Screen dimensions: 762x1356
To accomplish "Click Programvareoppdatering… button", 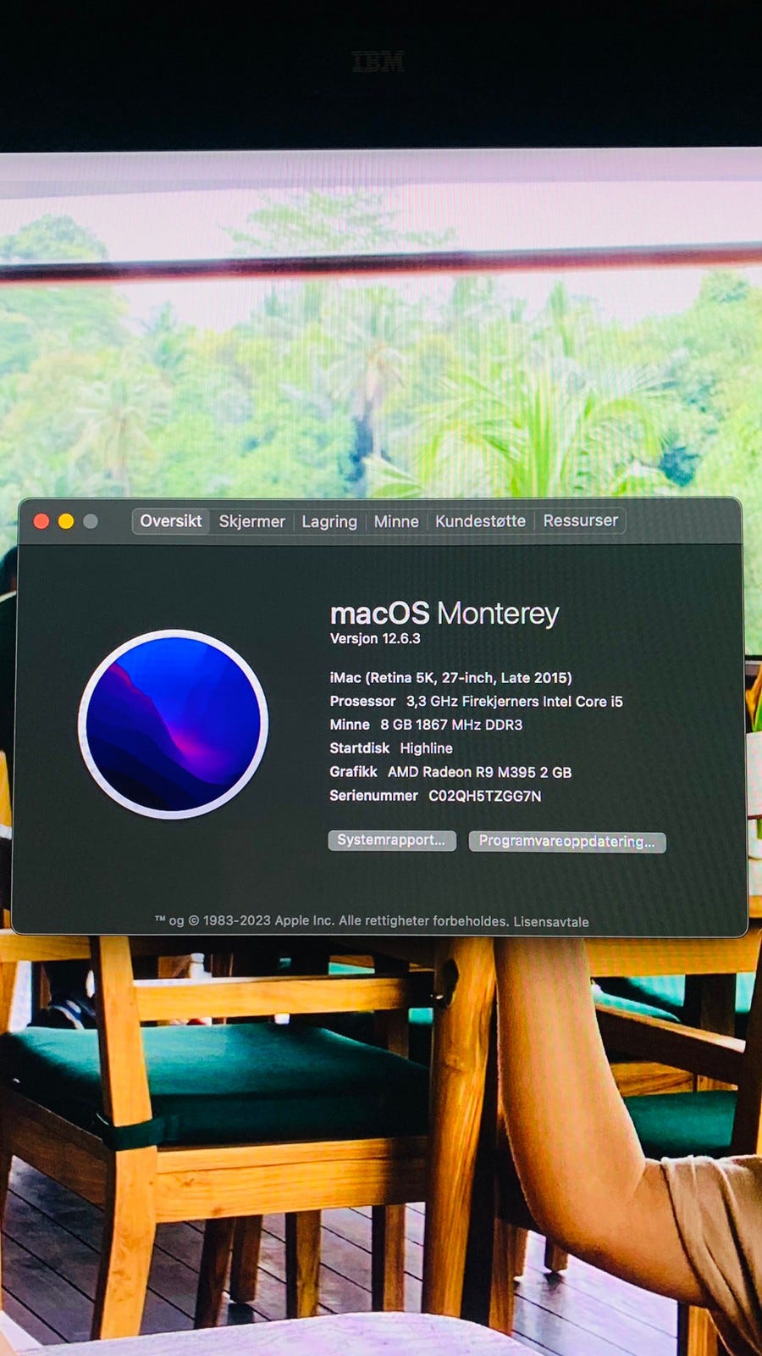I will [x=567, y=842].
